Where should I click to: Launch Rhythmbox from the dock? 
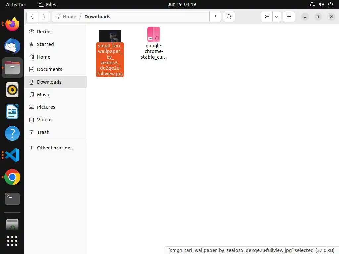(x=12, y=90)
